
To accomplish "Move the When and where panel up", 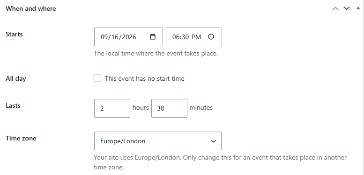I will 335,8.
